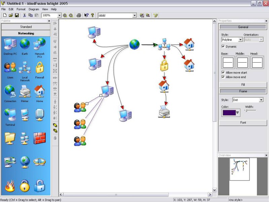269x202 pixels.
Task: Toggle Allow move start checkbox
Action: tap(223, 72)
